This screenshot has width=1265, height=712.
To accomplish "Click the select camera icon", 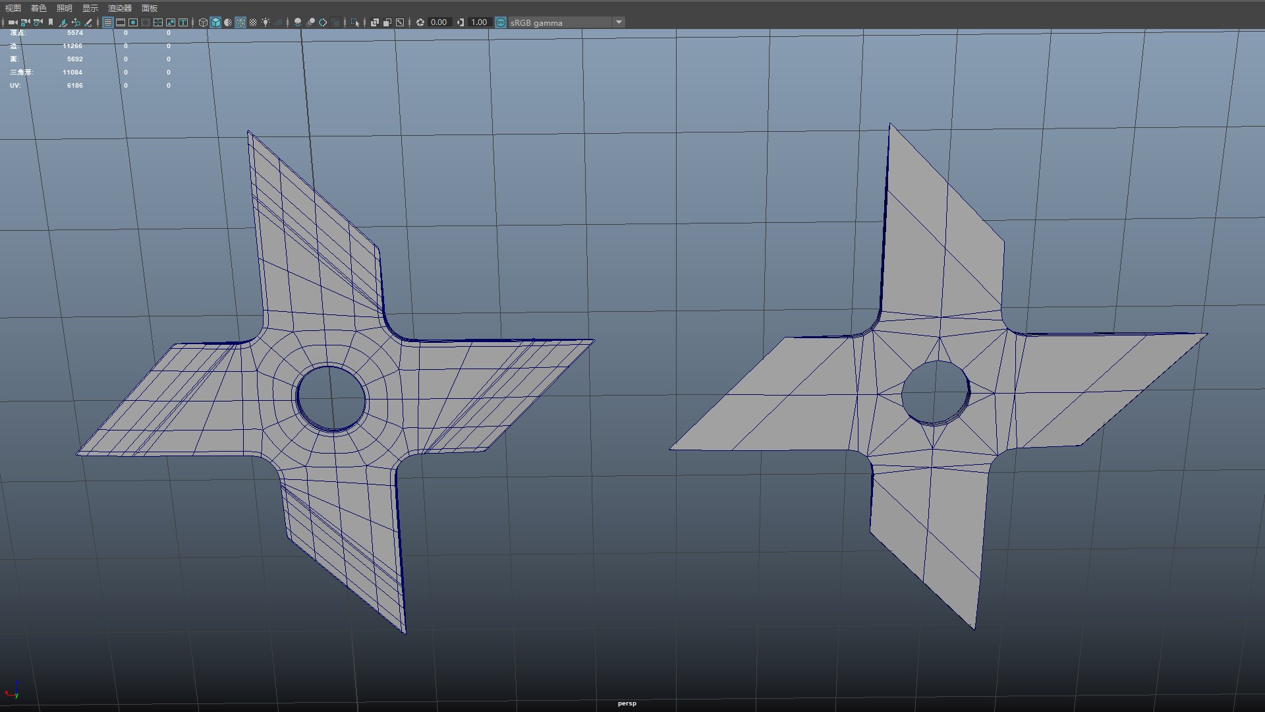I will (x=13, y=22).
